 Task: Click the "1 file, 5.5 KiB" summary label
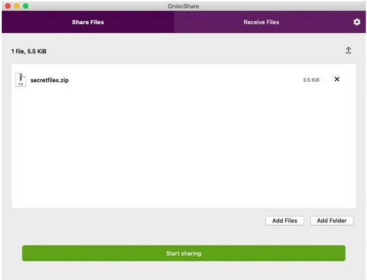pyautogui.click(x=29, y=51)
